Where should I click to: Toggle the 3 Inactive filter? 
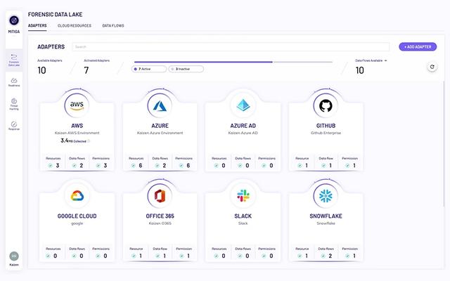(185, 69)
